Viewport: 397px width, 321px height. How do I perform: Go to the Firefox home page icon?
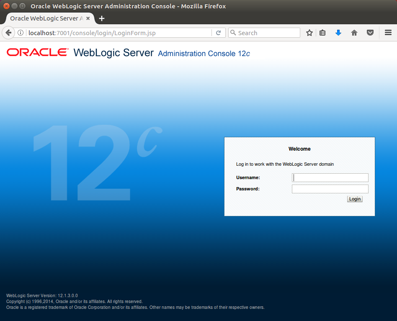[354, 33]
